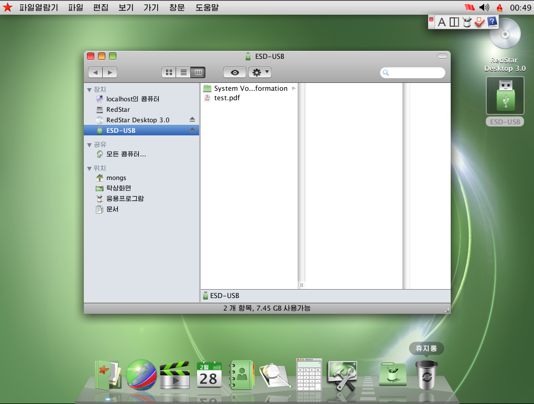
Task: Toggle the toolbar with the pill button
Action: pyautogui.click(x=442, y=56)
